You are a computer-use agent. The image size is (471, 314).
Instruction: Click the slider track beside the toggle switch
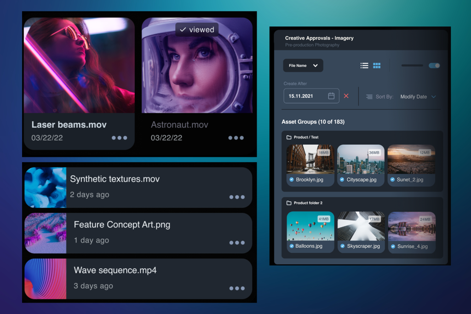(412, 65)
